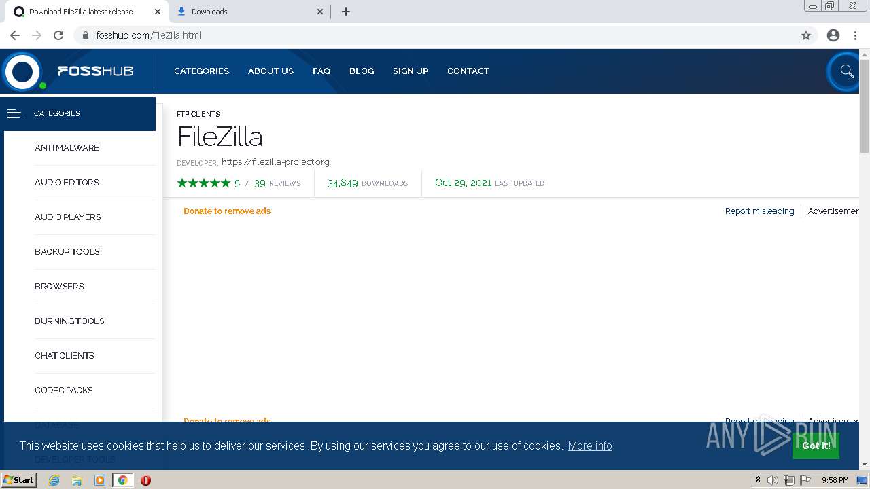Image resolution: width=870 pixels, height=489 pixels.
Task: Open FAQ in the navigation
Action: pos(321,71)
